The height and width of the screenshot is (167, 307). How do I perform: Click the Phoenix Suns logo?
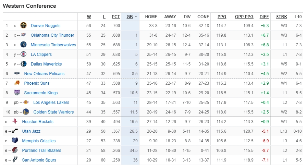coord(17,83)
